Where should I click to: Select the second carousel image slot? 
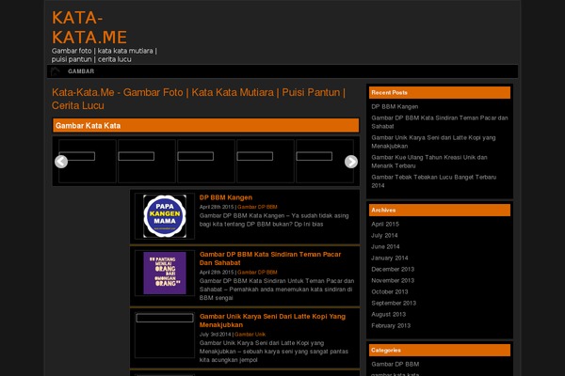click(147, 161)
